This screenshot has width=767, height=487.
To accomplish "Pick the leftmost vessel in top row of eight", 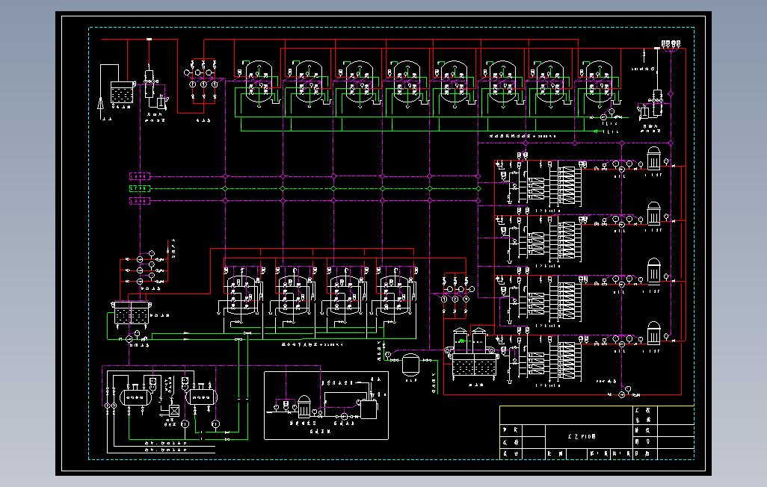I will (258, 82).
